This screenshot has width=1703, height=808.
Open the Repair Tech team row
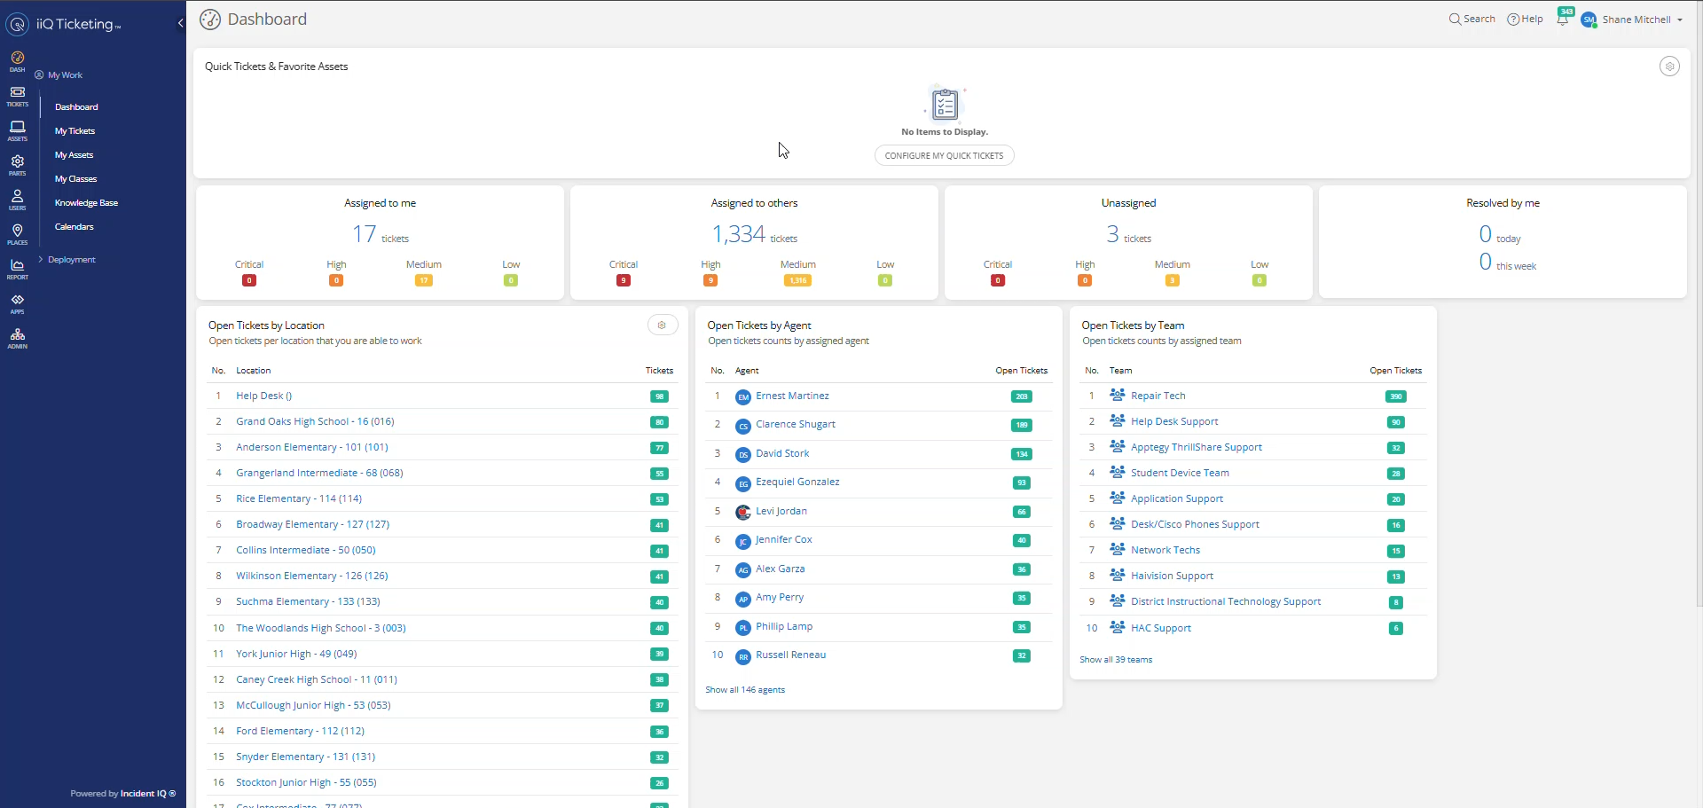click(x=1158, y=396)
